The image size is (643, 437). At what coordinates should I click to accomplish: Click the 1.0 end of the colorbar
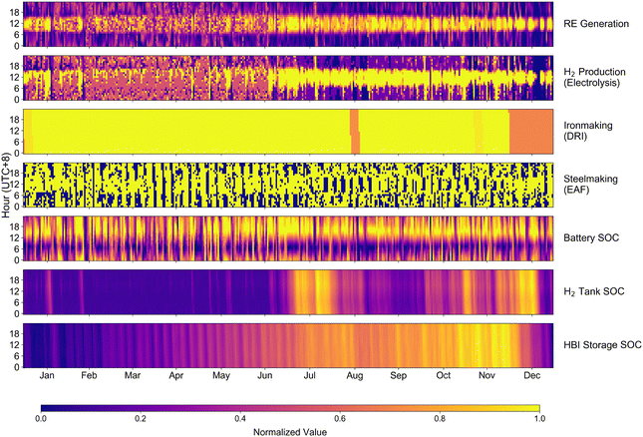[x=539, y=408]
